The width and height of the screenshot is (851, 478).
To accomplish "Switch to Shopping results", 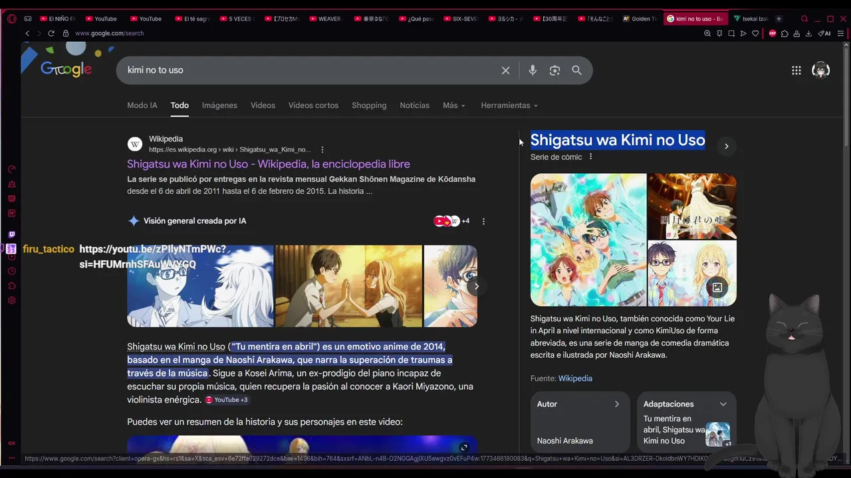I will pyautogui.click(x=369, y=106).
